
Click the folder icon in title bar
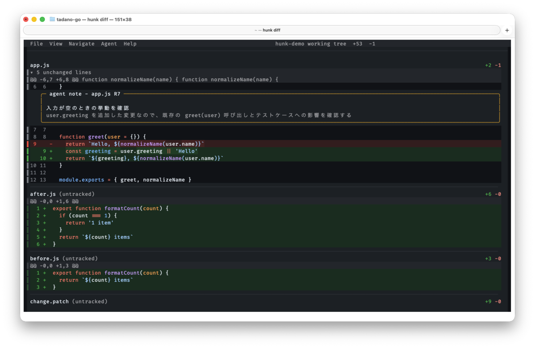52,20
